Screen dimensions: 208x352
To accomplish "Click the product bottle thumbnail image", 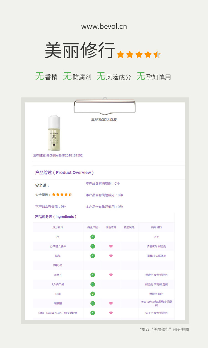I will 54,133.
